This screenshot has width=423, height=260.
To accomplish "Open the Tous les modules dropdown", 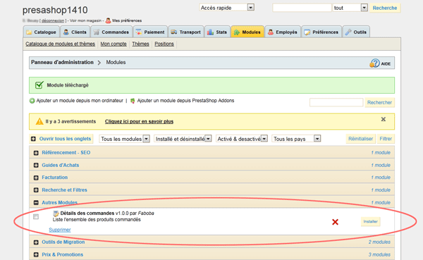I will click(124, 139).
